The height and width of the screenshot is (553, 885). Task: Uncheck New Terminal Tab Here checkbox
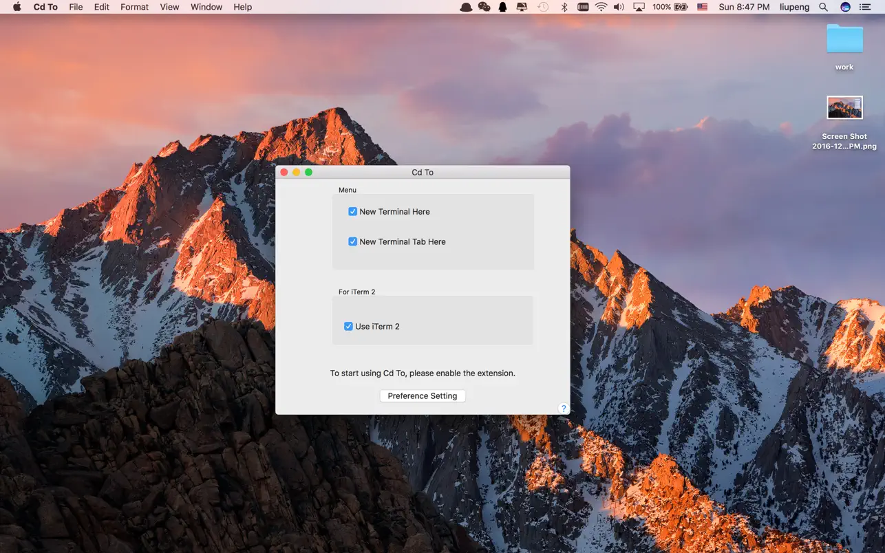352,242
